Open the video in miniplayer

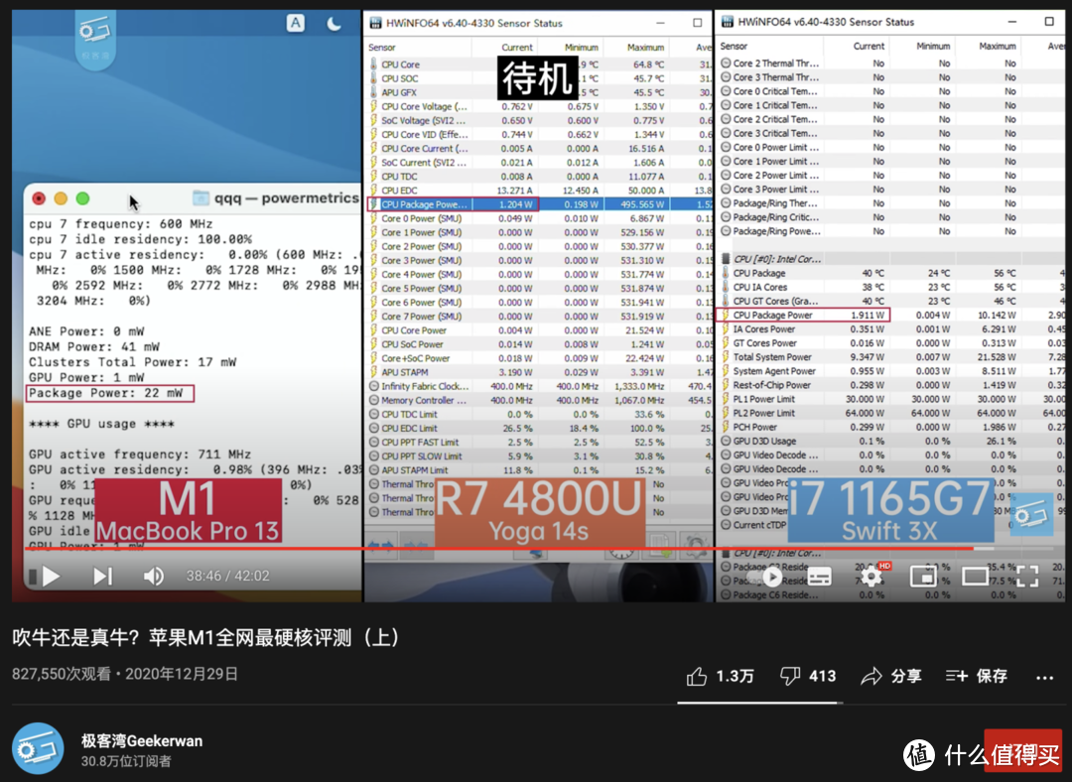923,575
